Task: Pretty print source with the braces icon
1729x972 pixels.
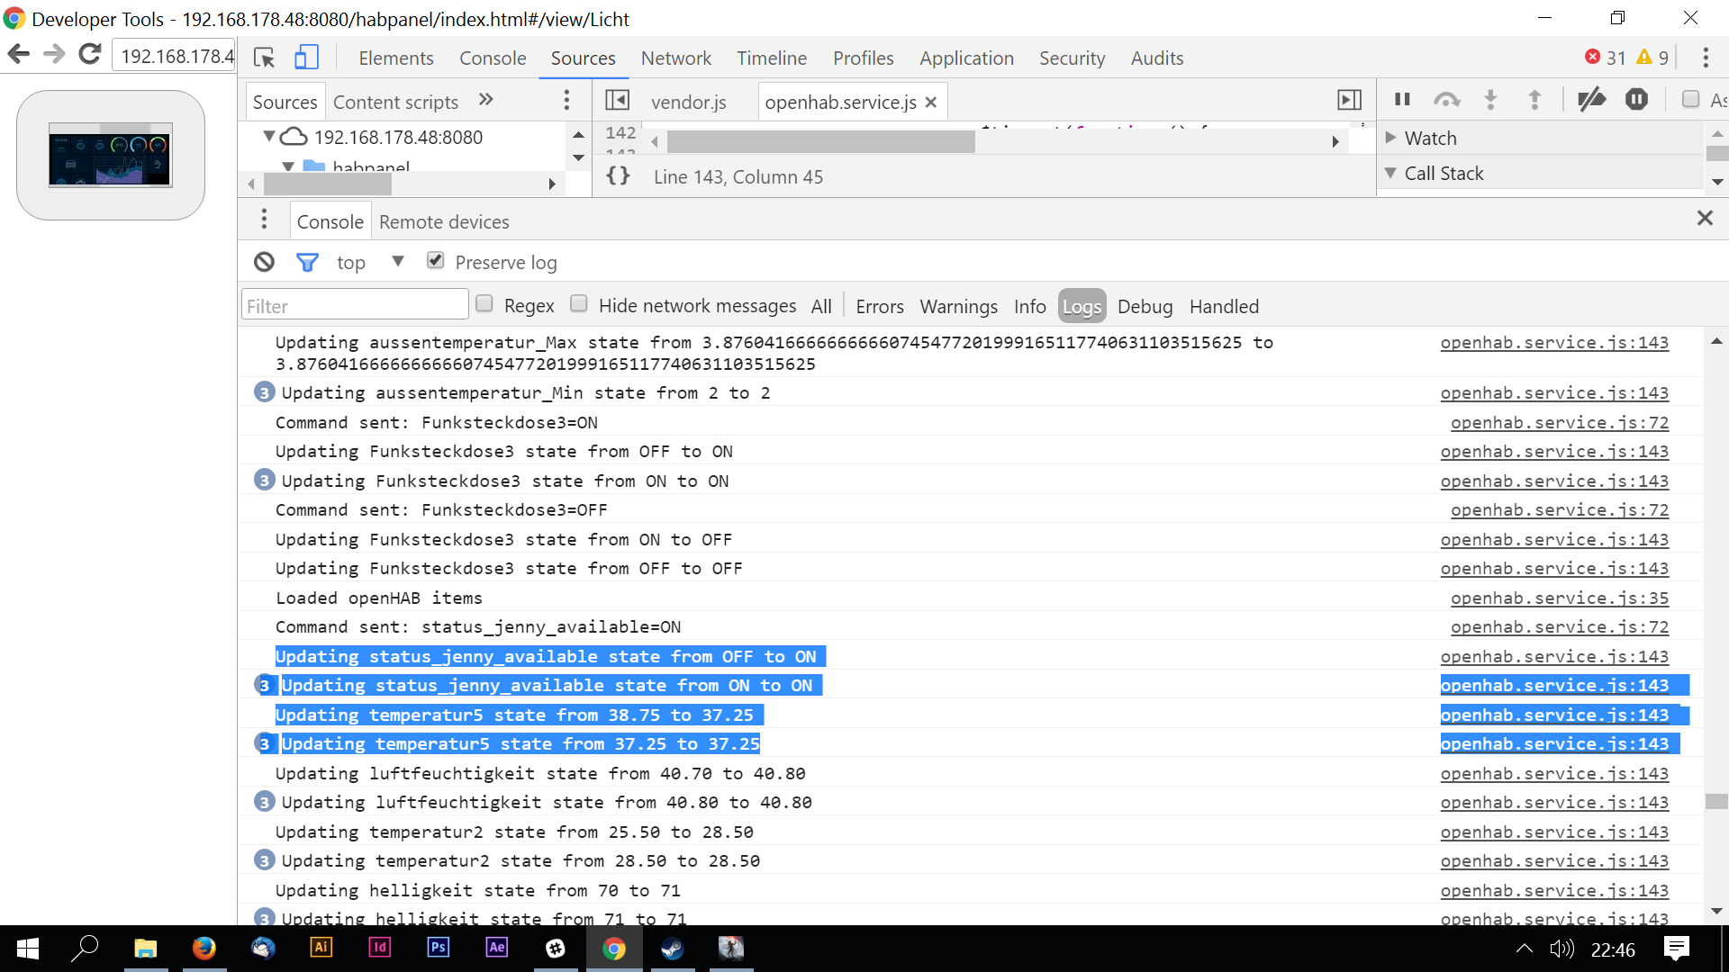Action: 618,176
